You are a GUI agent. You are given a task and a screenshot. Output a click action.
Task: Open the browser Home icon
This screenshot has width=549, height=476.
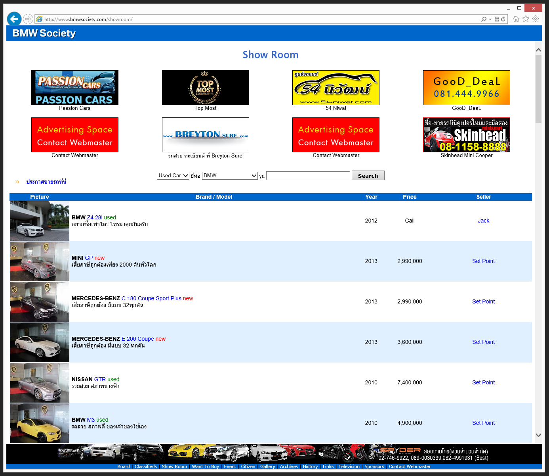tap(516, 19)
